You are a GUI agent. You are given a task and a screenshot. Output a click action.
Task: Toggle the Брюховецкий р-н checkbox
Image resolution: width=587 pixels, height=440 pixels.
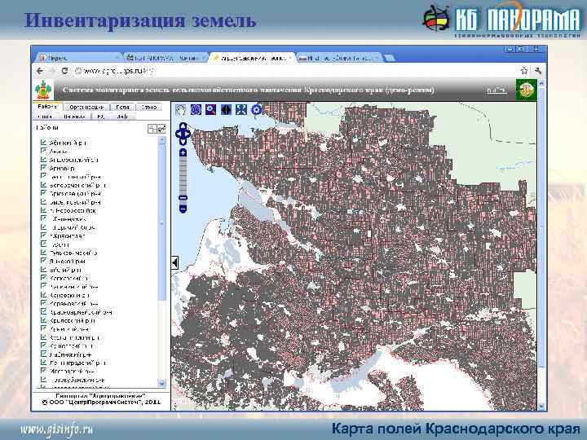(x=43, y=193)
